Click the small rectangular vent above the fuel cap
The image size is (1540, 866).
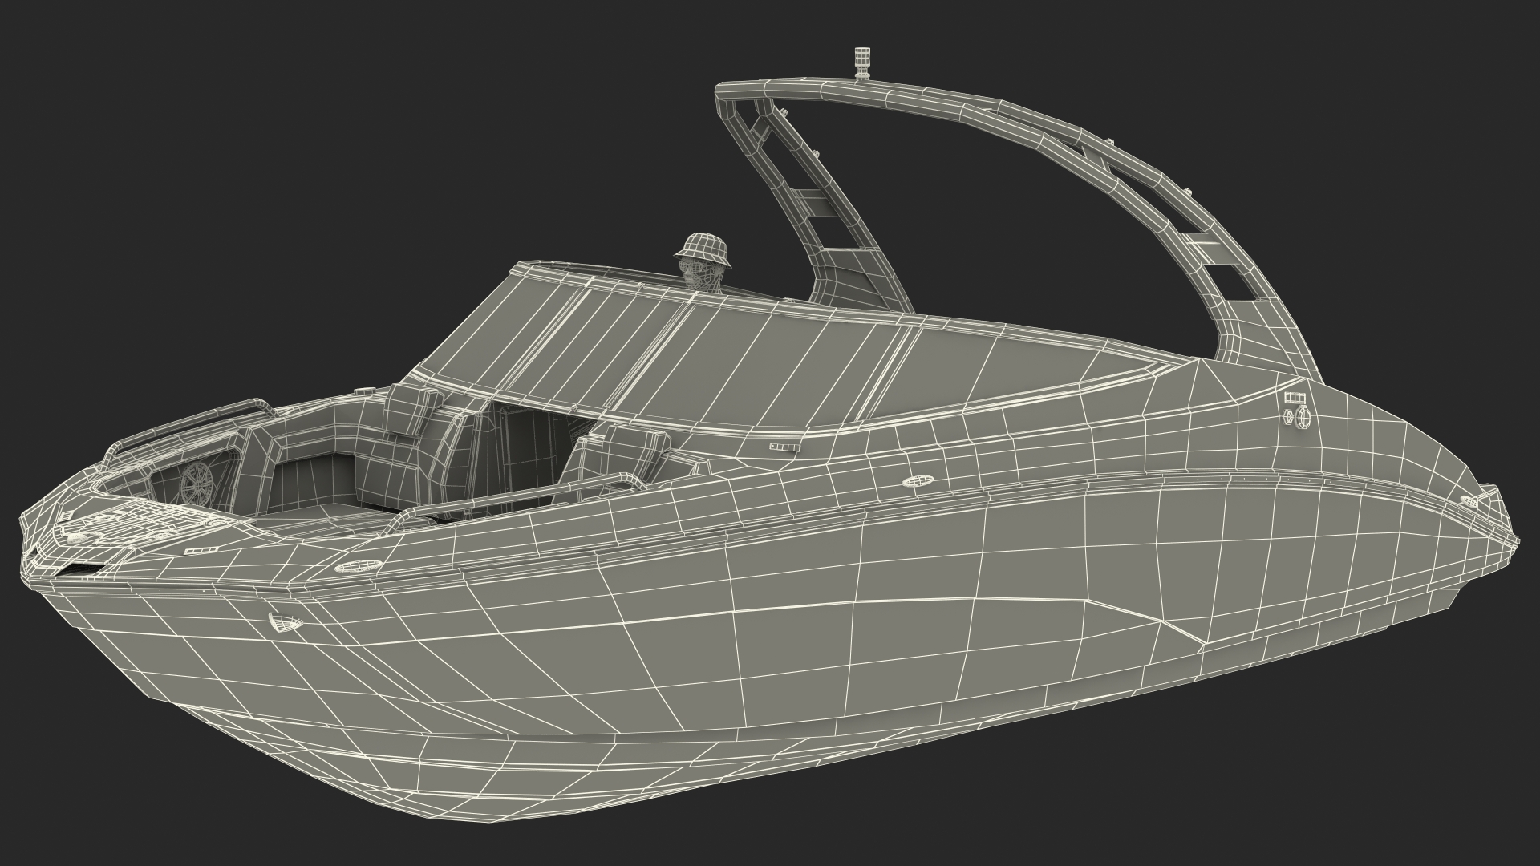point(1294,398)
